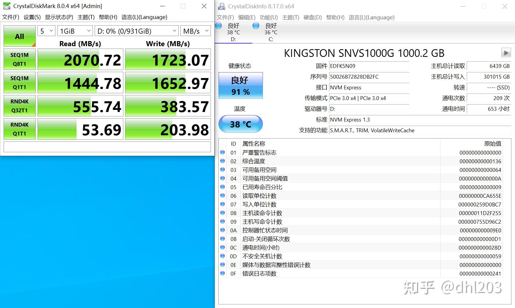
Task: Click the 38°C temperature gauge
Action: tap(240, 124)
